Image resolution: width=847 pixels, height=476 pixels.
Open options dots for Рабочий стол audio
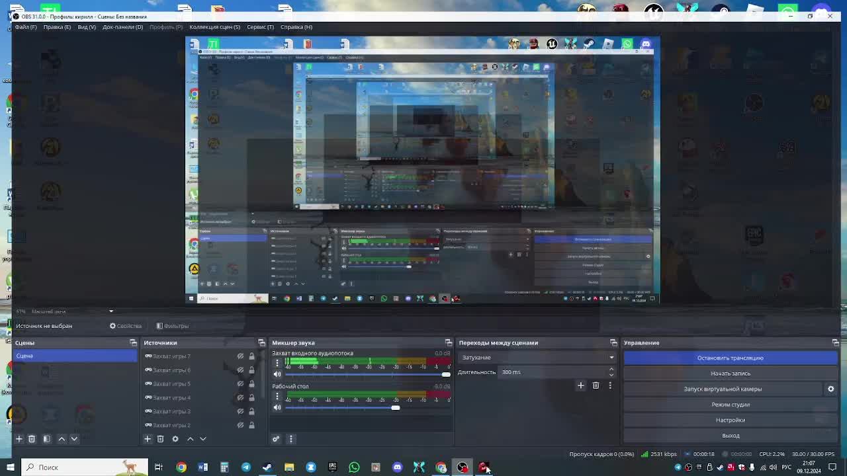[277, 395]
